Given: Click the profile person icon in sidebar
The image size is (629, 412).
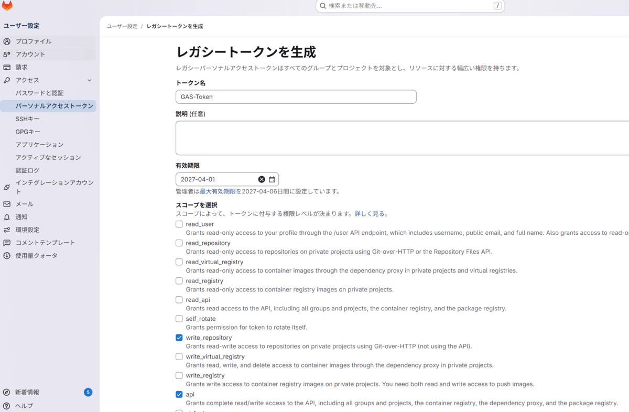Looking at the screenshot, I should point(7,41).
